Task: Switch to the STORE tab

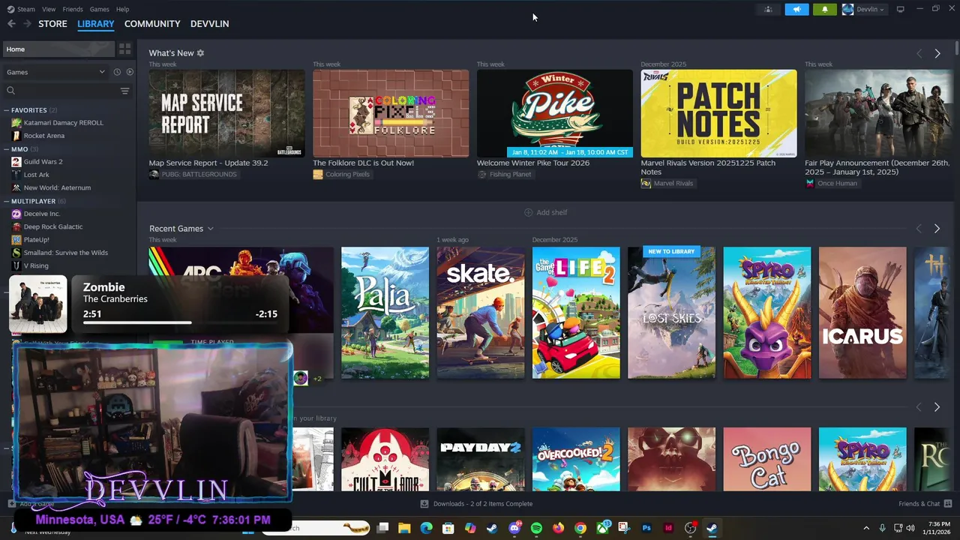Action: click(x=52, y=24)
